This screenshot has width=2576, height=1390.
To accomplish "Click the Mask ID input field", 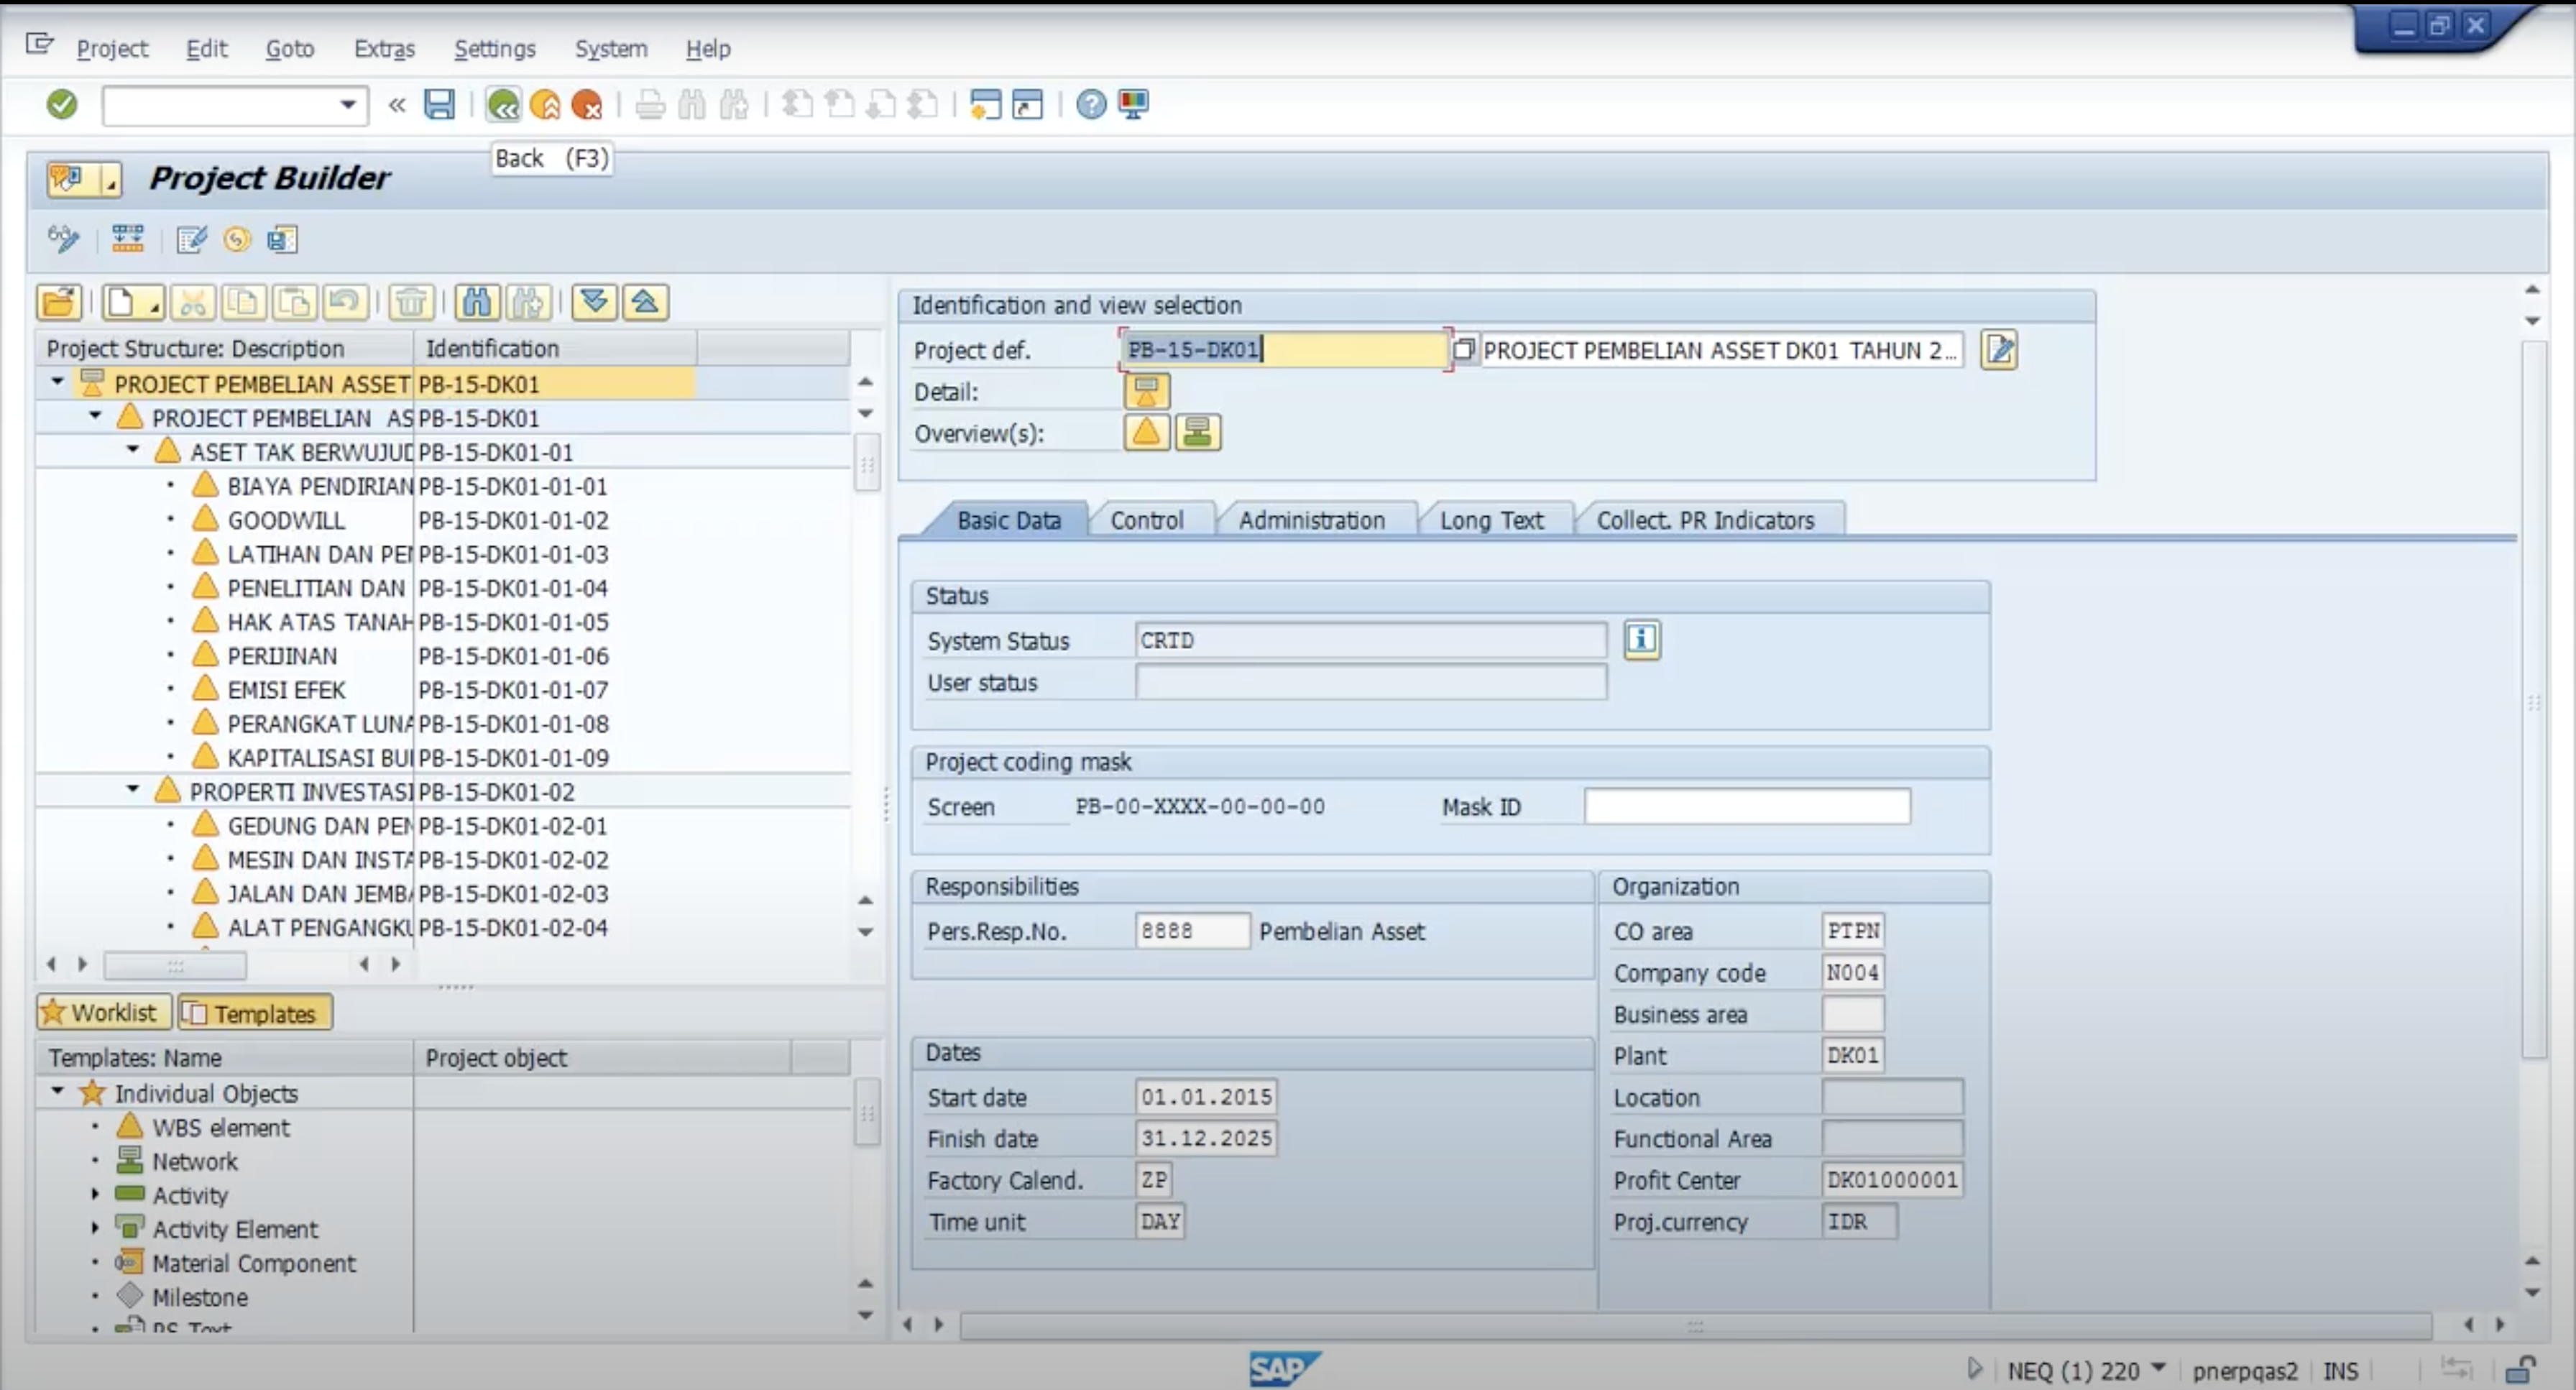I will (1746, 806).
